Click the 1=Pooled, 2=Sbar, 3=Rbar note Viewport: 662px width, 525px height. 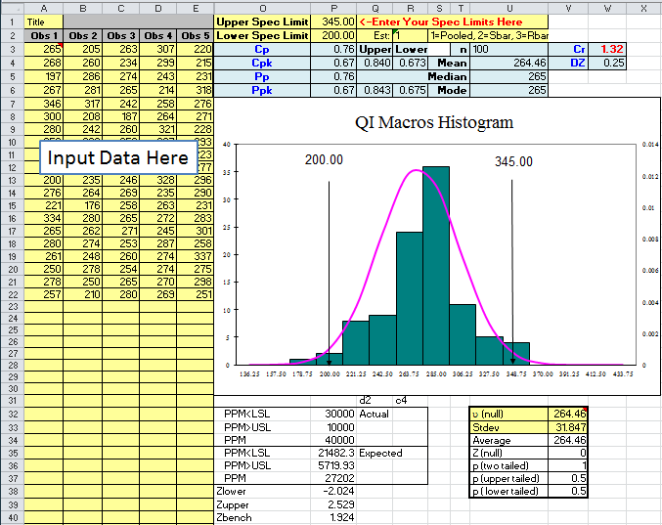pos(489,36)
